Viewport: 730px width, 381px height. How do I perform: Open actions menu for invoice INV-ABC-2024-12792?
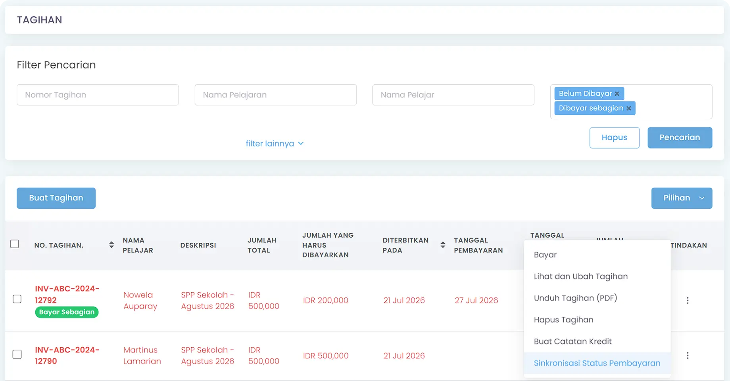pyautogui.click(x=688, y=301)
